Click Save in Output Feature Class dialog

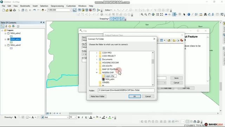pyautogui.click(x=176, y=78)
